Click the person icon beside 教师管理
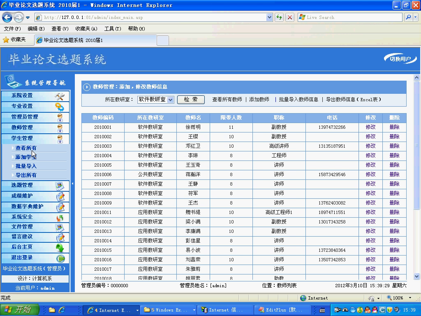Image resolution: width=421 pixels, height=316 pixels. pyautogui.click(x=60, y=128)
